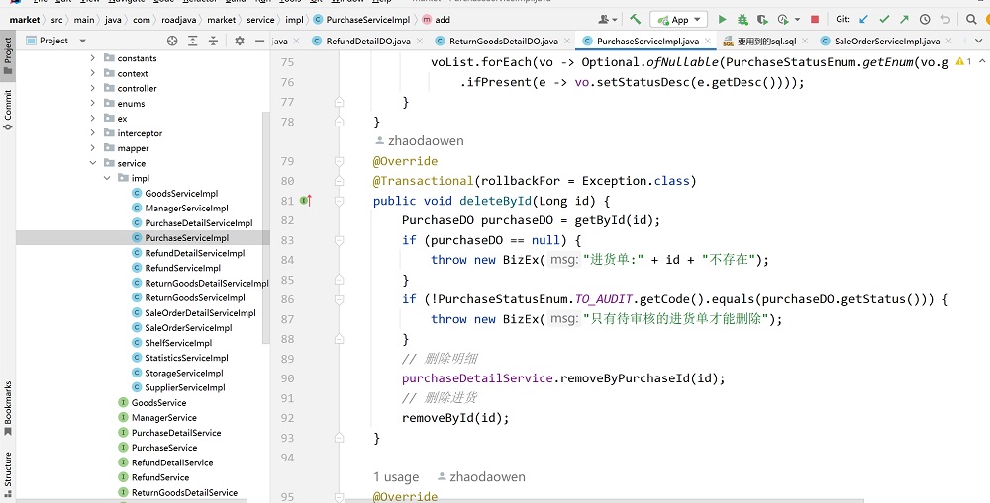Select RefundDetailService in the tree
Viewport: 990px width, 503px height.
pos(171,462)
